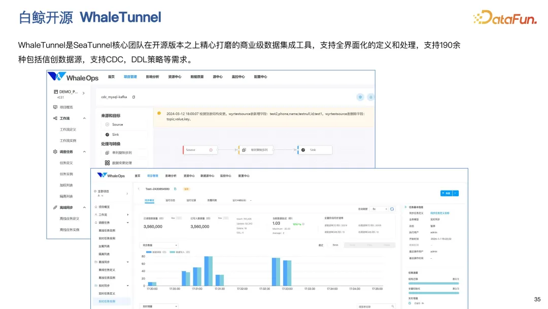The image size is (548, 309).
Task: Click the blue resume play button
Action: pos(447,193)
